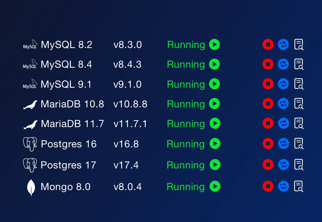Screen dimensions: 322x222
Task: Click the dolphin logo beside MySQL 9.1
Action: [x=30, y=84]
